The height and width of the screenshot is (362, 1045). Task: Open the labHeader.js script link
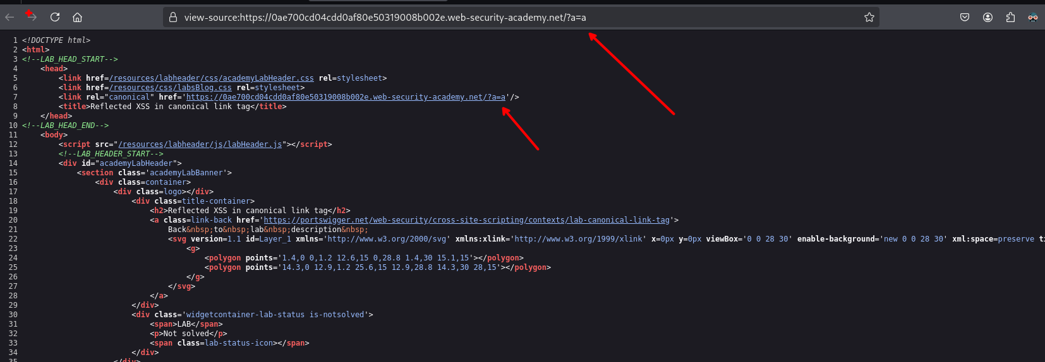200,144
